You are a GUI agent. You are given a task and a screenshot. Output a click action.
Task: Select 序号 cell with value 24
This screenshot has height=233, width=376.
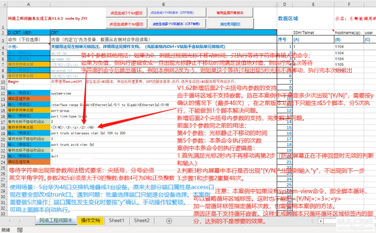tap(285, 179)
